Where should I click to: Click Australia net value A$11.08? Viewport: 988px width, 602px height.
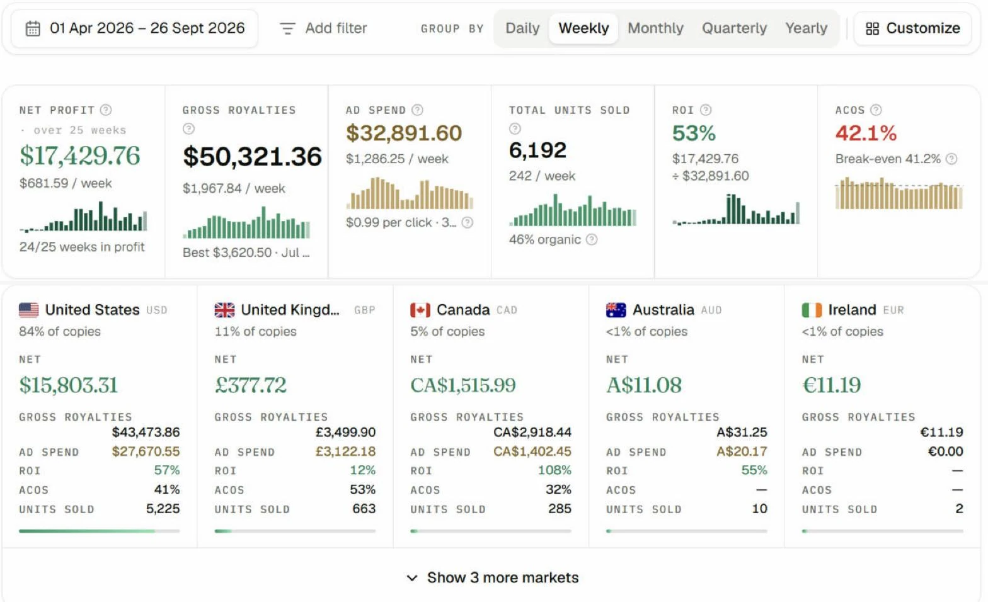(x=644, y=385)
